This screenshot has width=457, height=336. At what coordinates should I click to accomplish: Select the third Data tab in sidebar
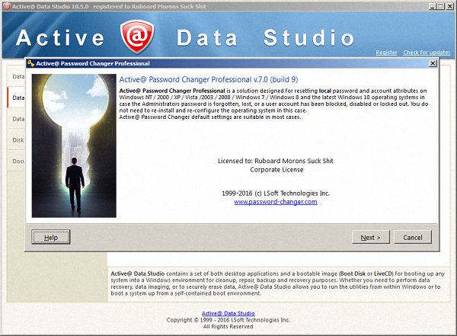[x=17, y=119]
